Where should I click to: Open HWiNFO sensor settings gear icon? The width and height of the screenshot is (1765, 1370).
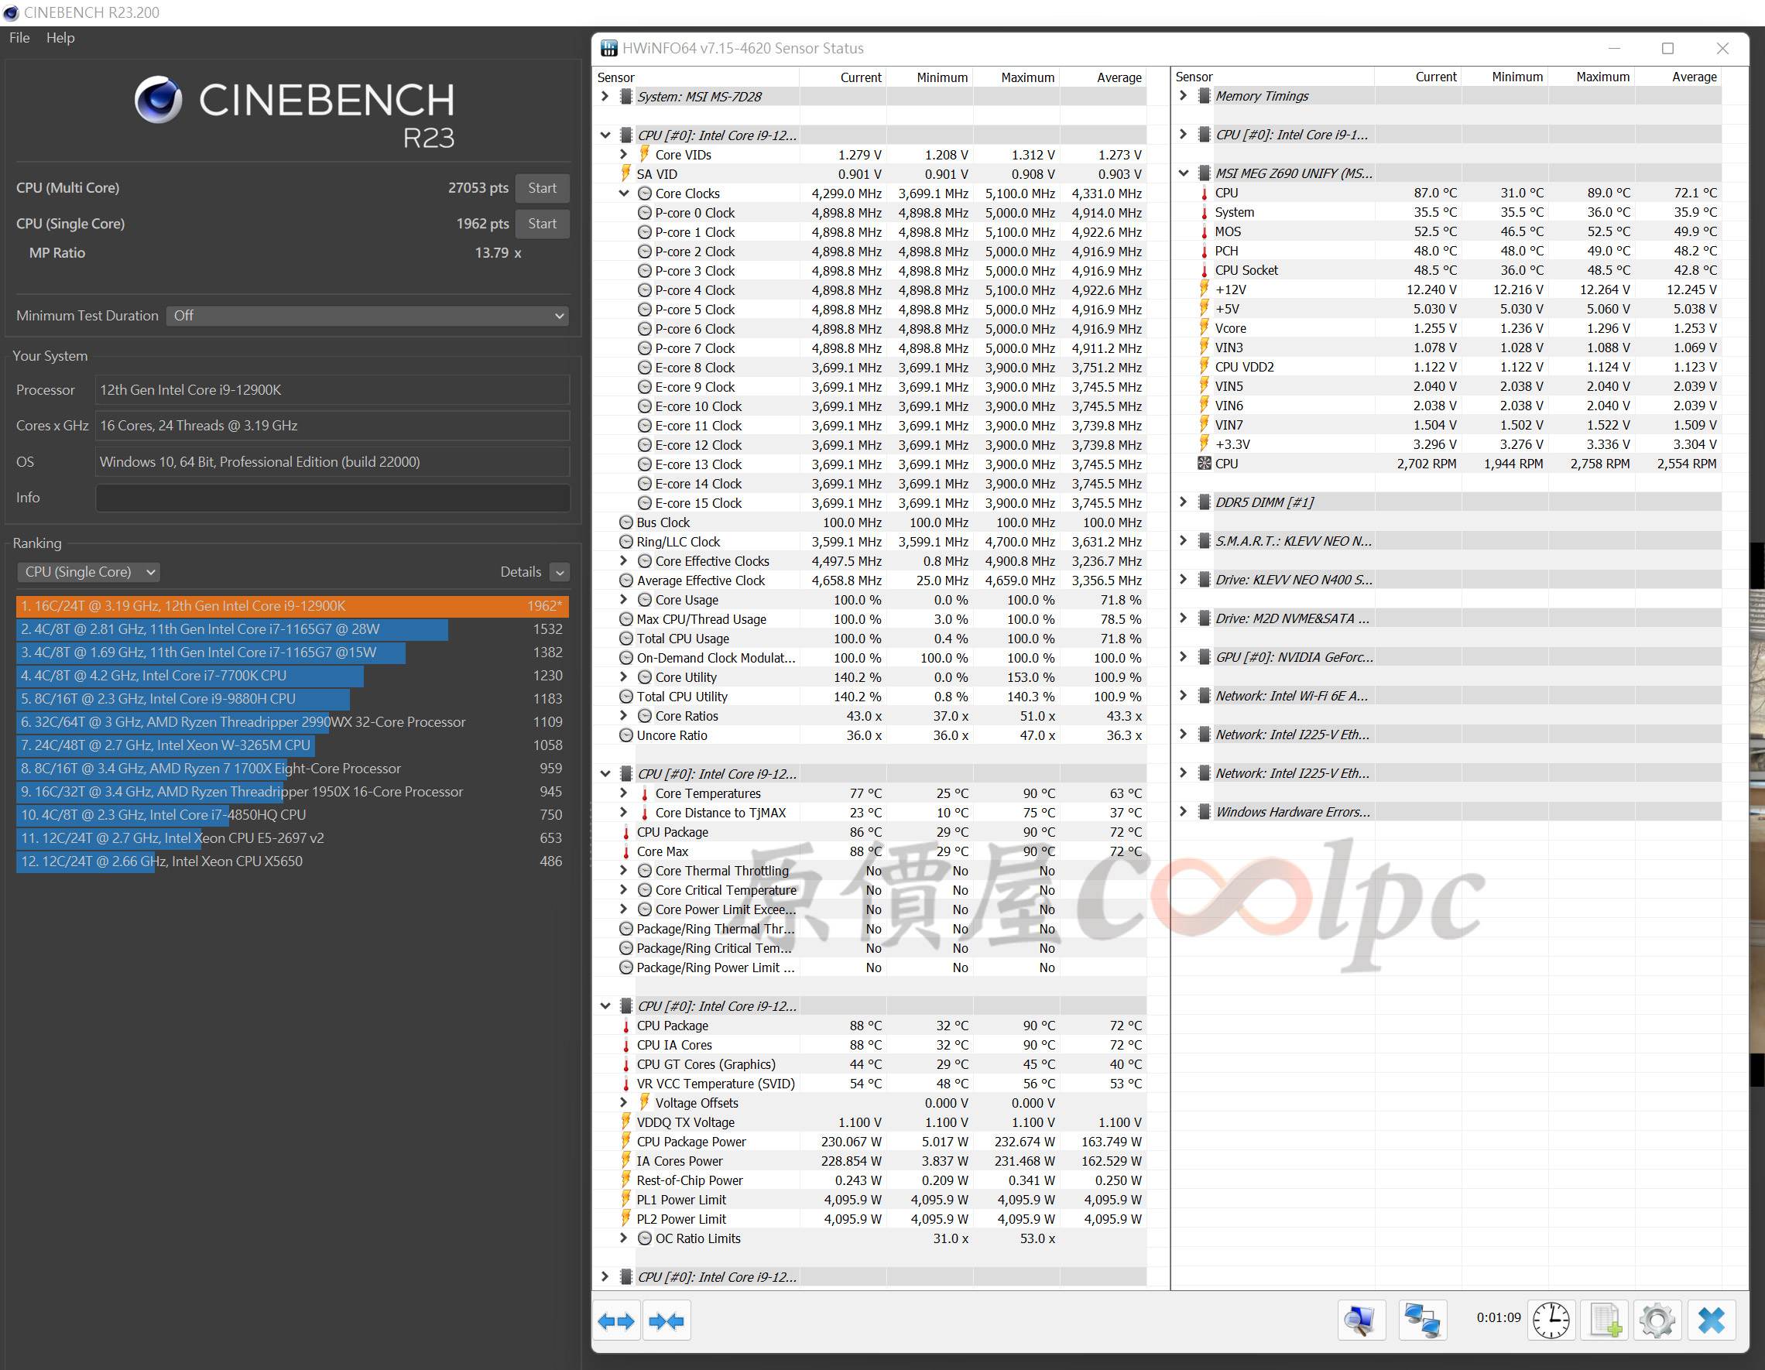point(1657,1320)
